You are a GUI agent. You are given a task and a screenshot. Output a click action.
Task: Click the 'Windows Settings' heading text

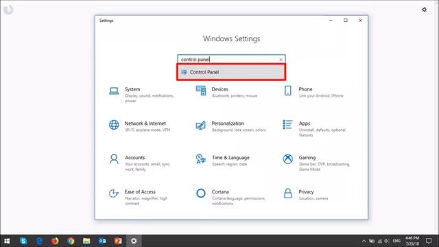click(x=232, y=38)
